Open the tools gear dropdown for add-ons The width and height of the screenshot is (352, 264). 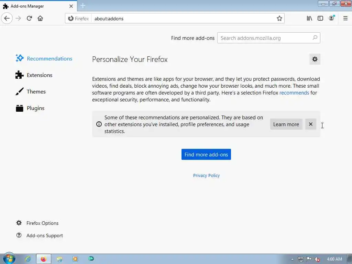tap(315, 59)
